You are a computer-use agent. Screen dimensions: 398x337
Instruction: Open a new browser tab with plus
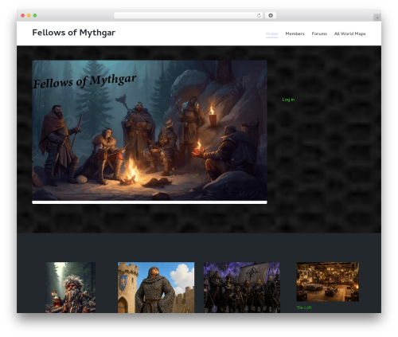(377, 18)
